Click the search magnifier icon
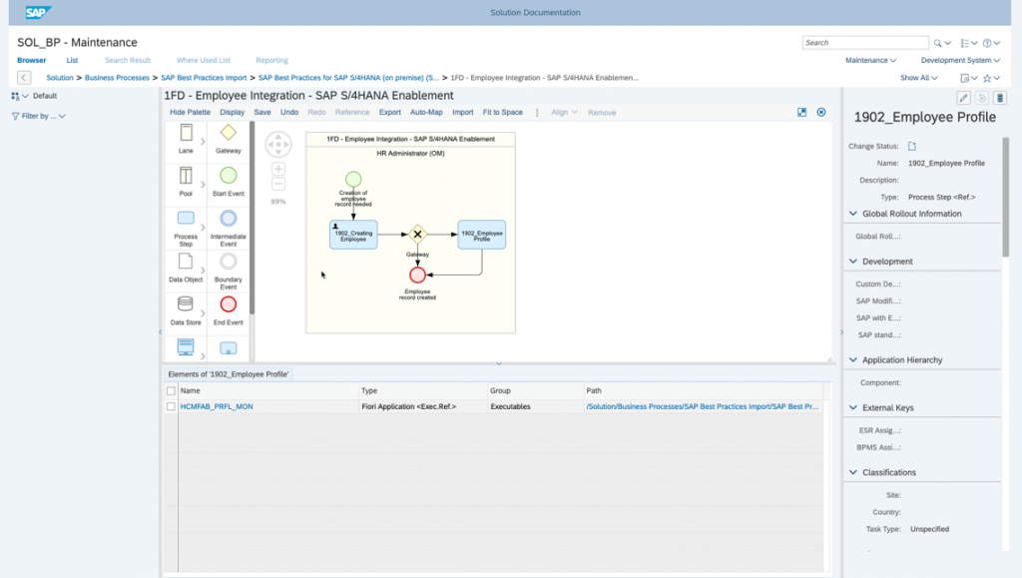 (x=937, y=43)
